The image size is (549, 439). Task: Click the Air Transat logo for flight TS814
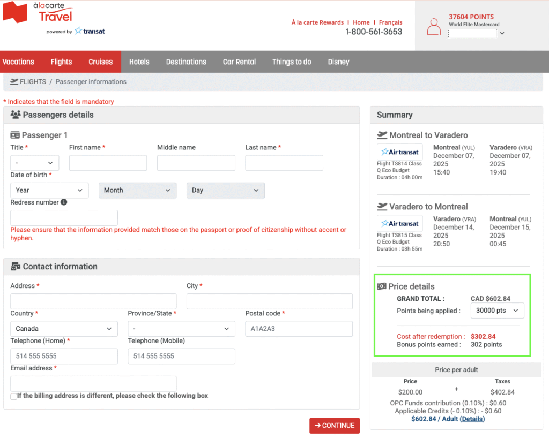[x=400, y=152]
